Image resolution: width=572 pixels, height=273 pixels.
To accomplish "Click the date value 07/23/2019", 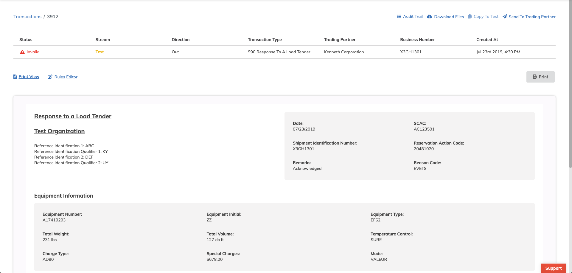I will (x=304, y=129).
